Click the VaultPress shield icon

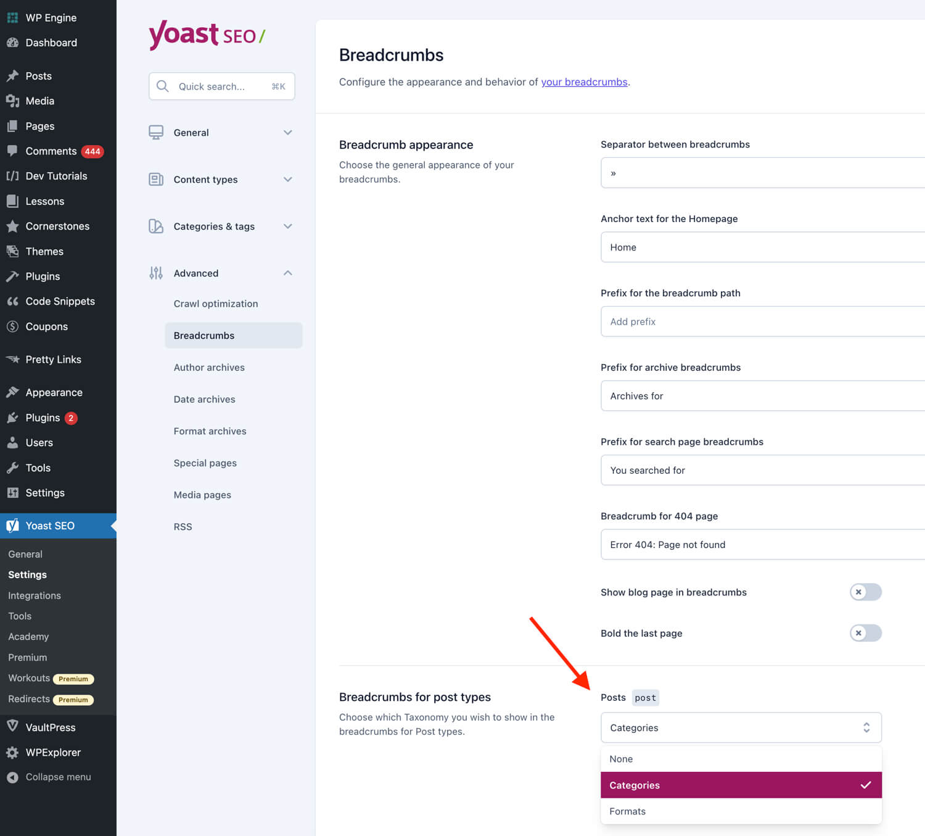[x=12, y=726]
